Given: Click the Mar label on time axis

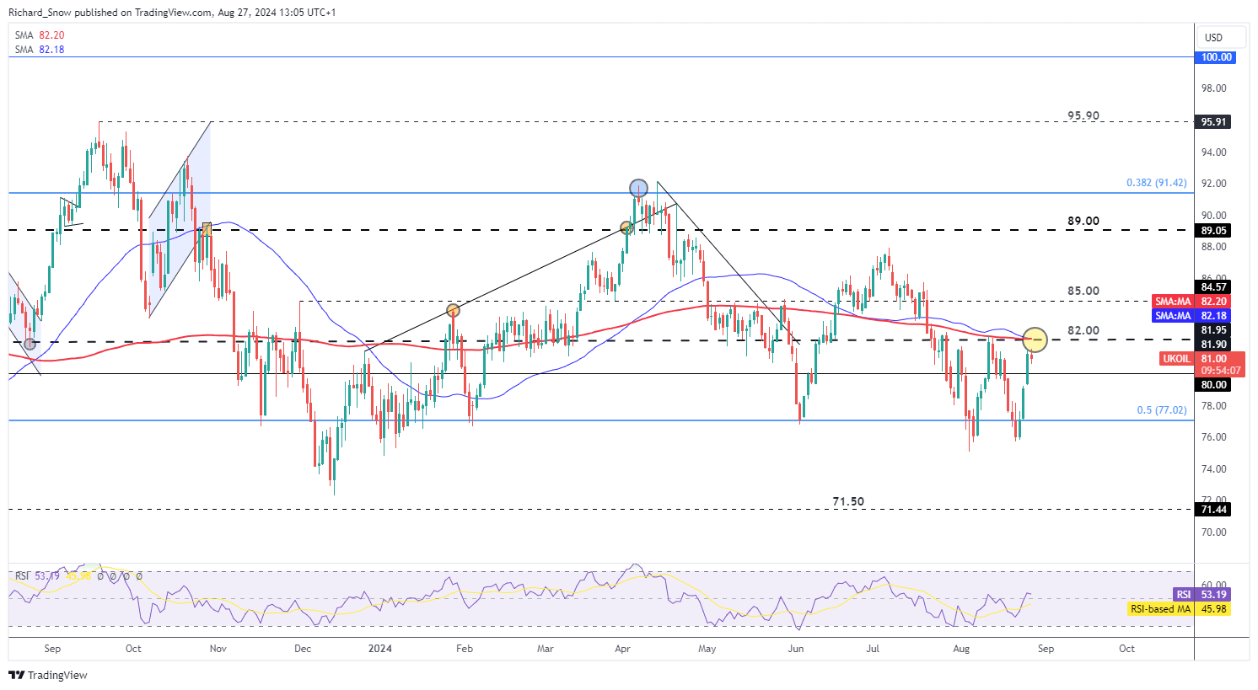Looking at the screenshot, I should point(546,649).
